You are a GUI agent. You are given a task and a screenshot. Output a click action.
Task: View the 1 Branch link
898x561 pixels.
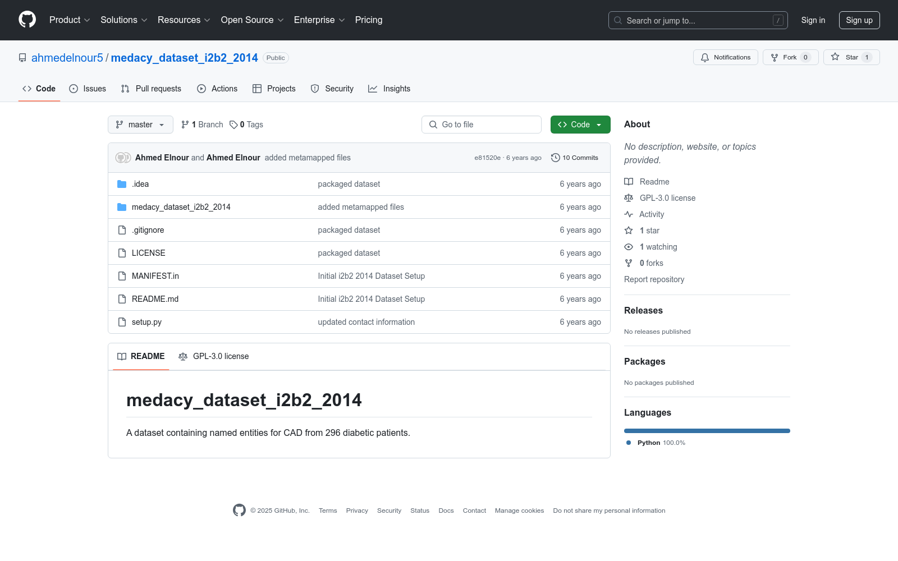202,125
